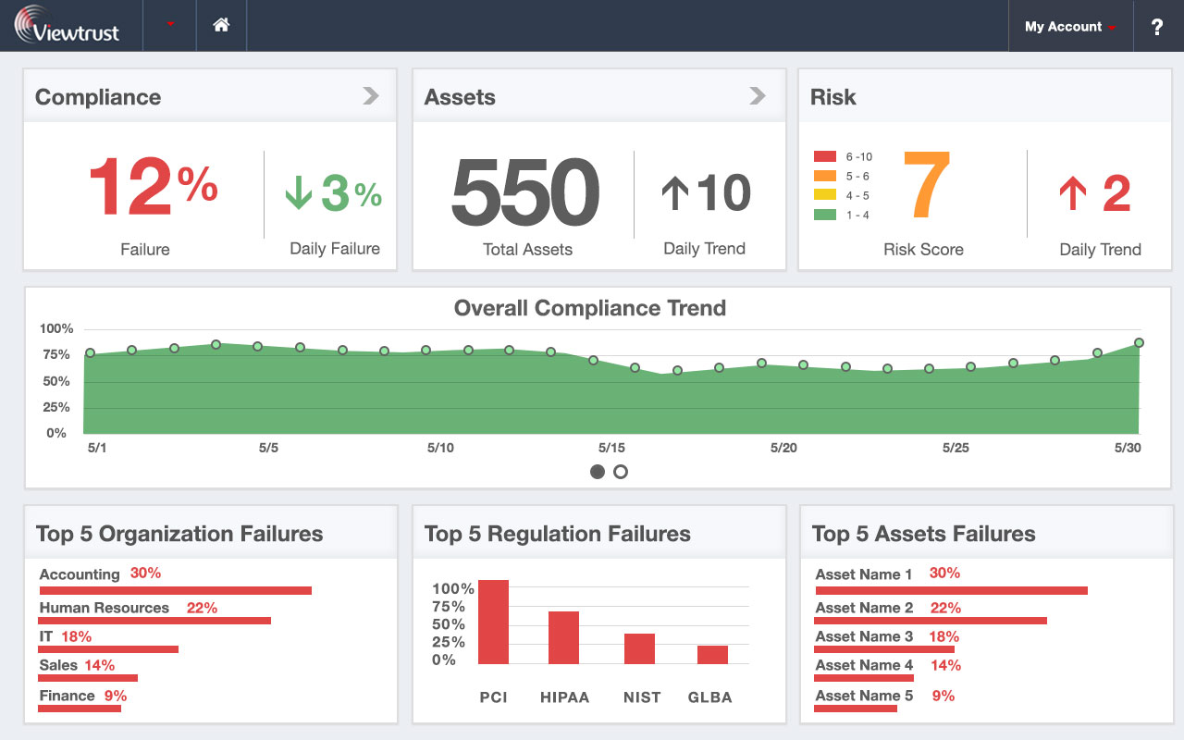Click the Assets daily trend up arrow
1184x740 pixels.
(x=676, y=194)
